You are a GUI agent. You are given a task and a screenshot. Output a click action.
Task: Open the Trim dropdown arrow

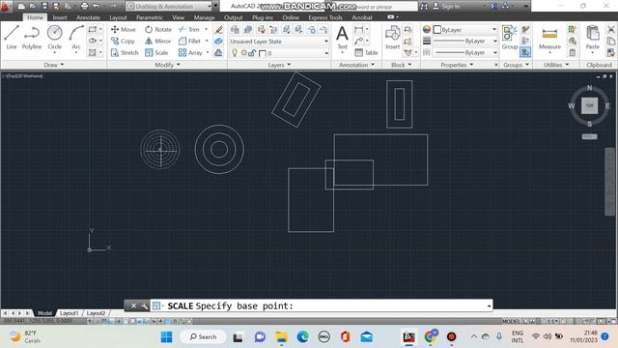pos(206,29)
